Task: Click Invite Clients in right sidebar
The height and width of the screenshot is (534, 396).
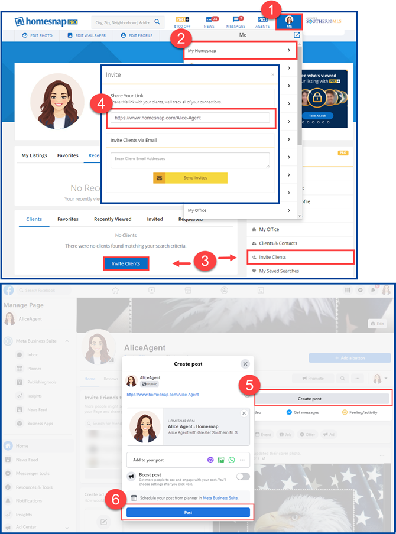Action: [x=300, y=257]
